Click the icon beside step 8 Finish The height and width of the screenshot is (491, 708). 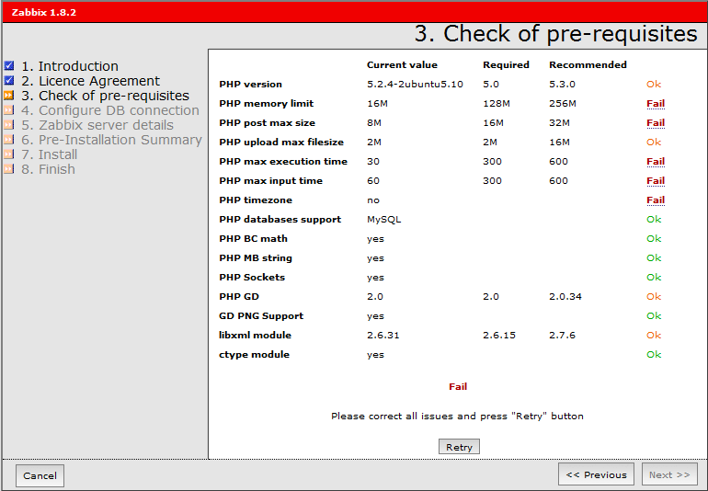(x=9, y=169)
